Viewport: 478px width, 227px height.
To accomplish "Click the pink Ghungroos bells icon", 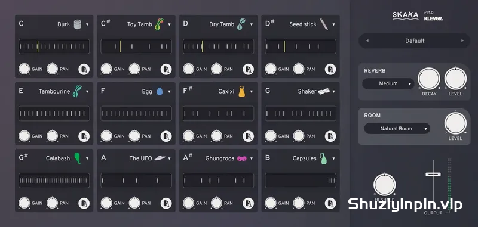I will click(x=242, y=158).
